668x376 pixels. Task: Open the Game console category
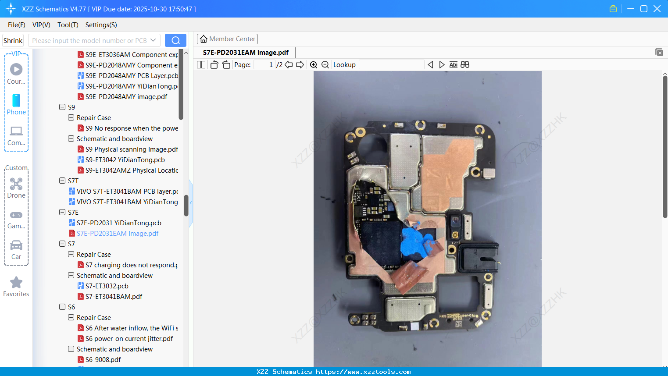(x=16, y=219)
